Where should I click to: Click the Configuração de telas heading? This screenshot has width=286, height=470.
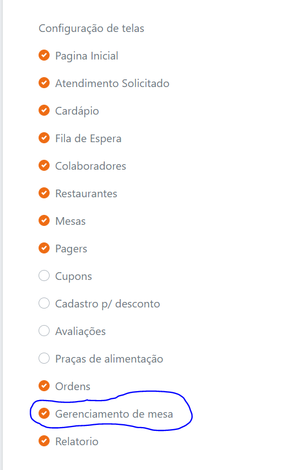(91, 29)
